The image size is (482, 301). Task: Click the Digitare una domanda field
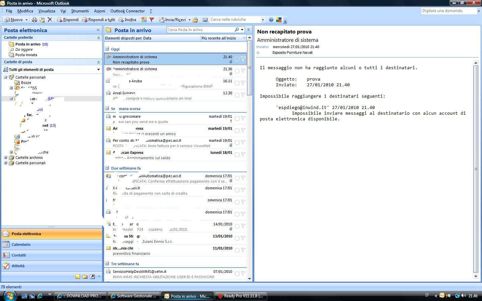tap(449, 11)
